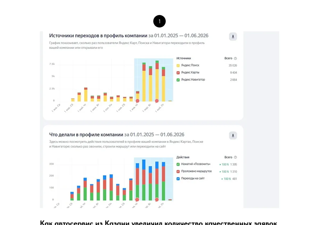Image resolution: width=319 pixels, height=225 pixels.
Task: Download the profile traffic sources chart
Action: click(233, 37)
